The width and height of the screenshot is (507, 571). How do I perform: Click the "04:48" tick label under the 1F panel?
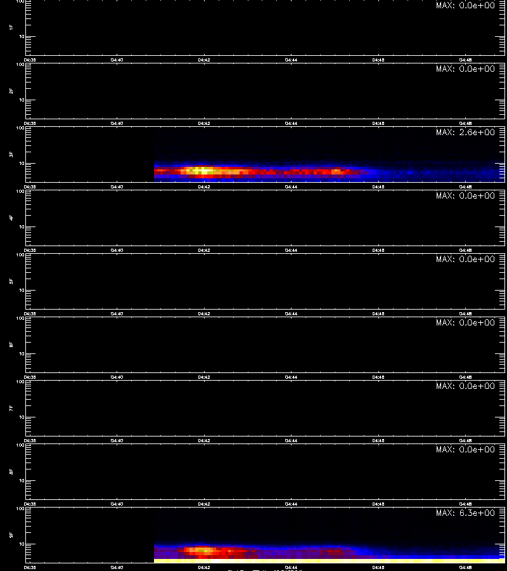tap(466, 60)
